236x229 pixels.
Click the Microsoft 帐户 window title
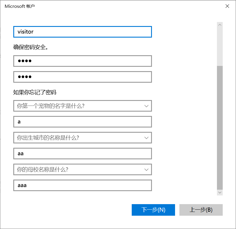[x=20, y=6]
